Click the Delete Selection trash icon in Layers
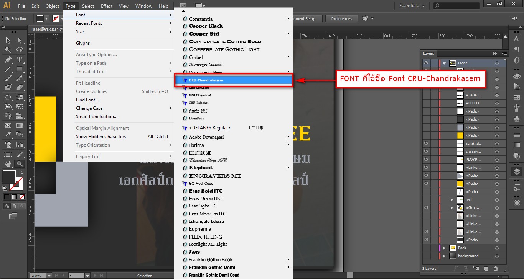The height and width of the screenshot is (279, 524). click(496, 269)
